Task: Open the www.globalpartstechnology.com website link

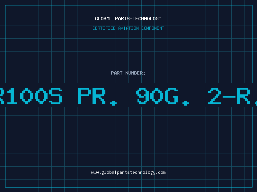Action: (128, 172)
